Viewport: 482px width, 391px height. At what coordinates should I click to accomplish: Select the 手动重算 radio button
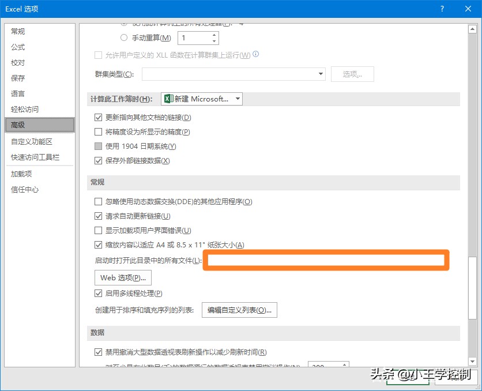tap(124, 38)
